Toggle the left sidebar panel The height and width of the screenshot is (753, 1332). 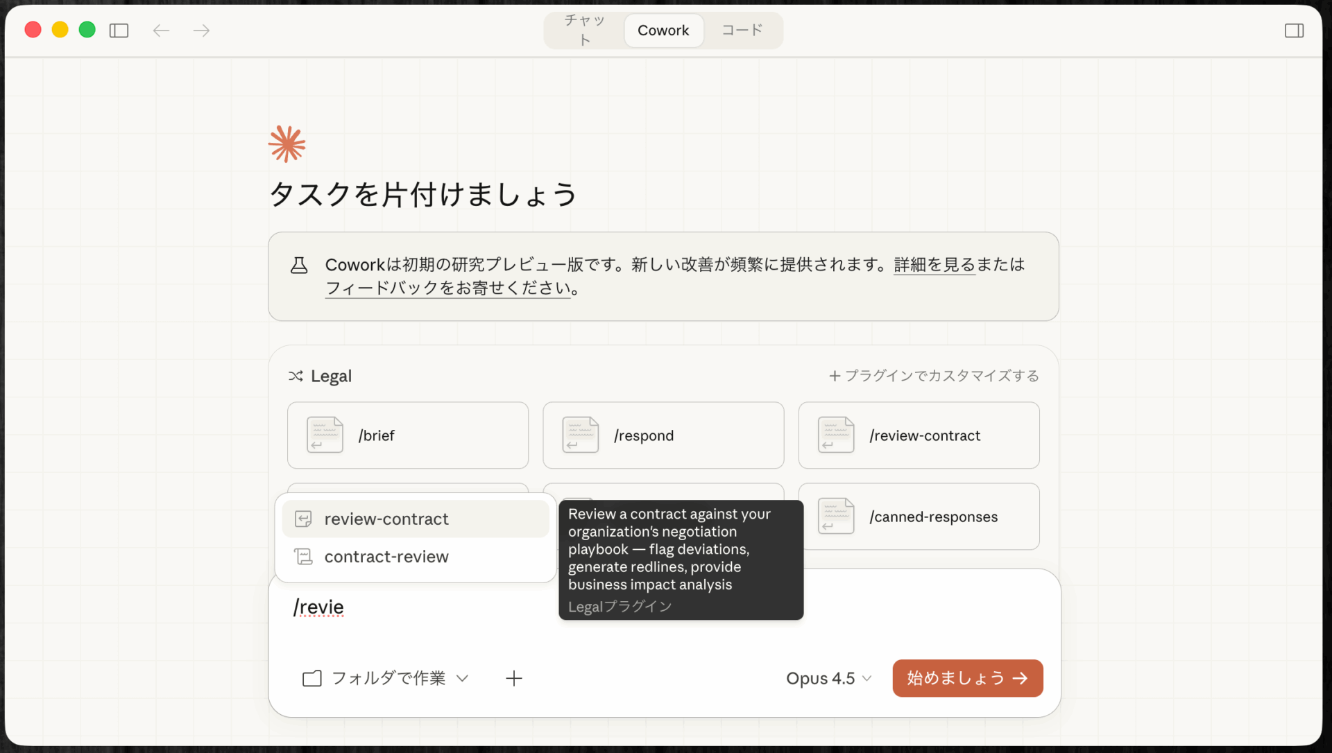119,30
